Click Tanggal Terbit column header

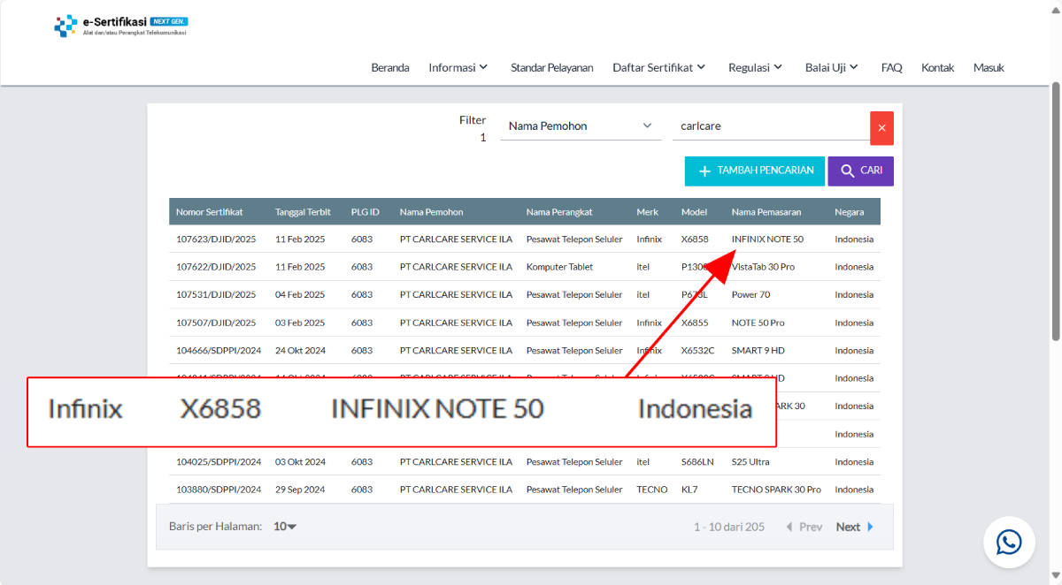click(x=303, y=212)
